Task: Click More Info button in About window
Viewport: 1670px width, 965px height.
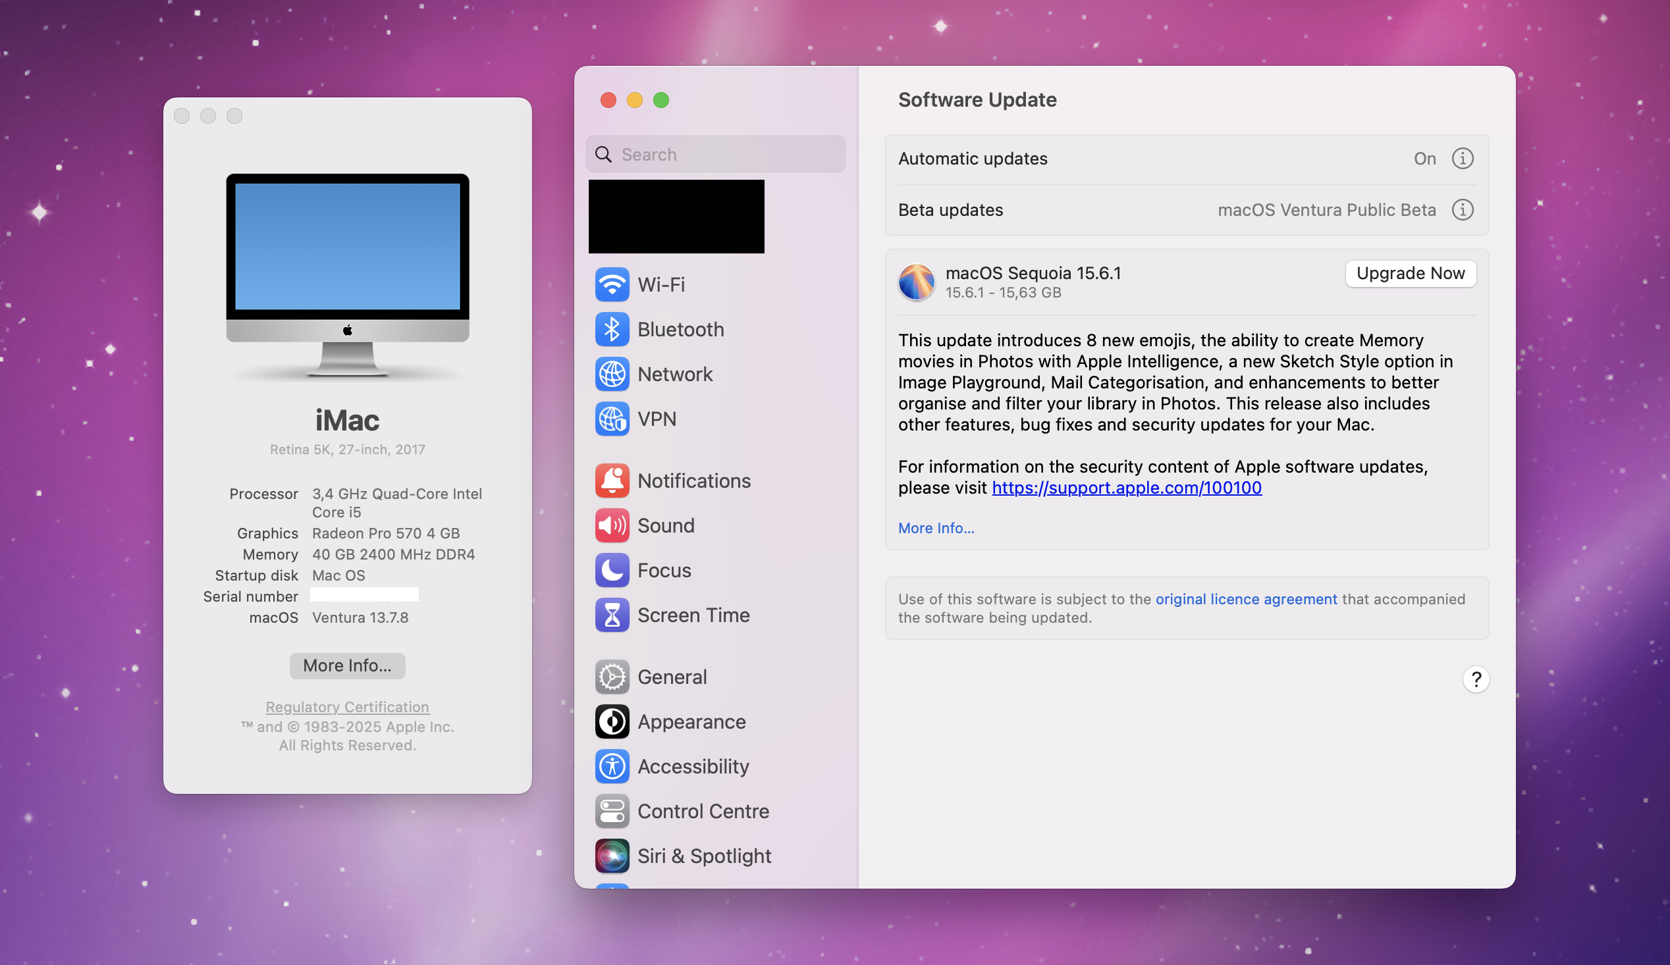Action: pos(347,665)
